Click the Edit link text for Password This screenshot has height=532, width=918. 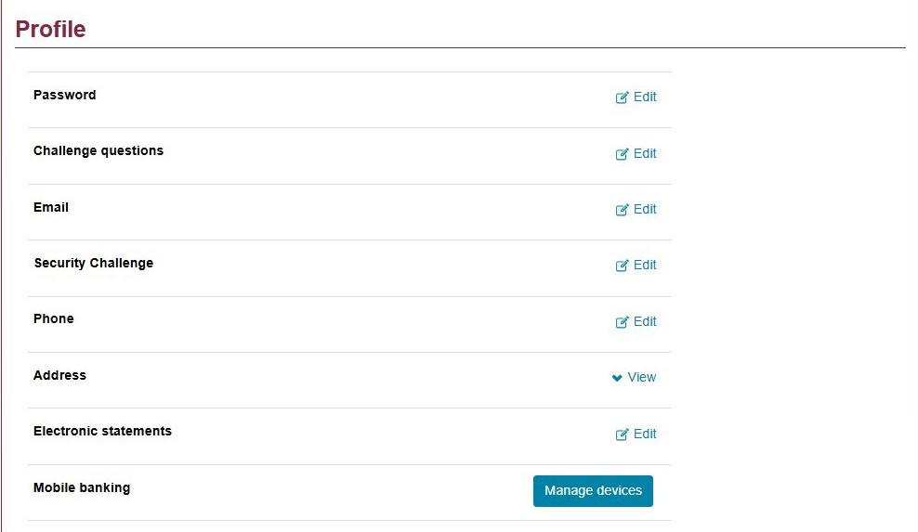[645, 97]
